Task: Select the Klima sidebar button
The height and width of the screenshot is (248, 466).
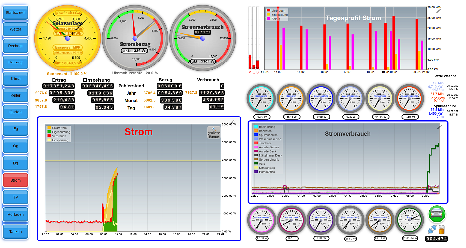Action: (x=16, y=79)
